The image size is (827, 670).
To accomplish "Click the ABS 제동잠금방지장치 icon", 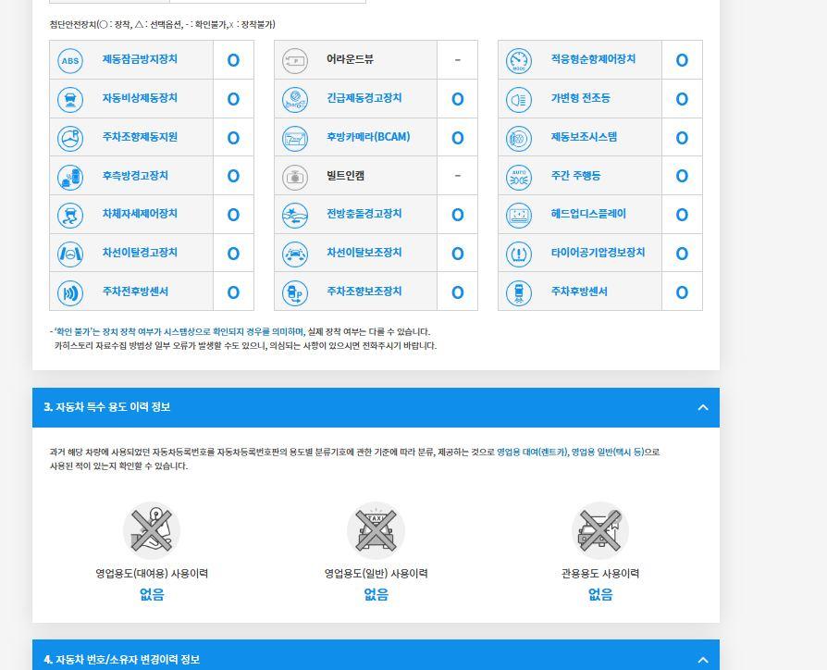I will pos(70,60).
